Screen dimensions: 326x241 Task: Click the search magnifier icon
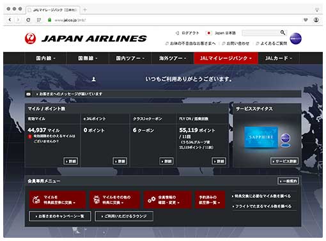click(283, 33)
